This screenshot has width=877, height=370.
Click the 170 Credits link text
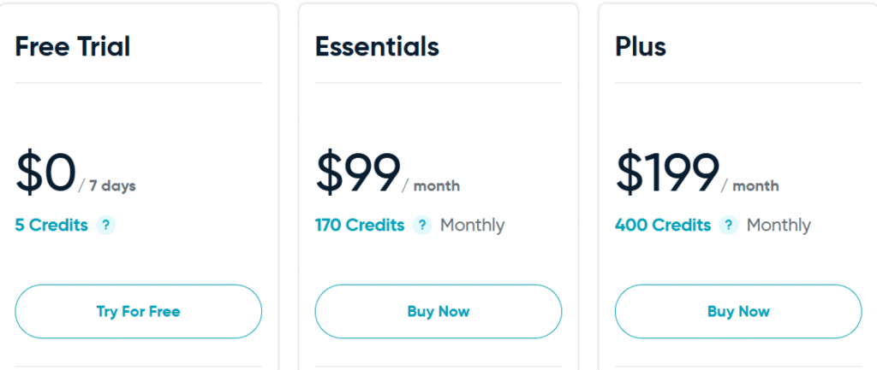(360, 226)
